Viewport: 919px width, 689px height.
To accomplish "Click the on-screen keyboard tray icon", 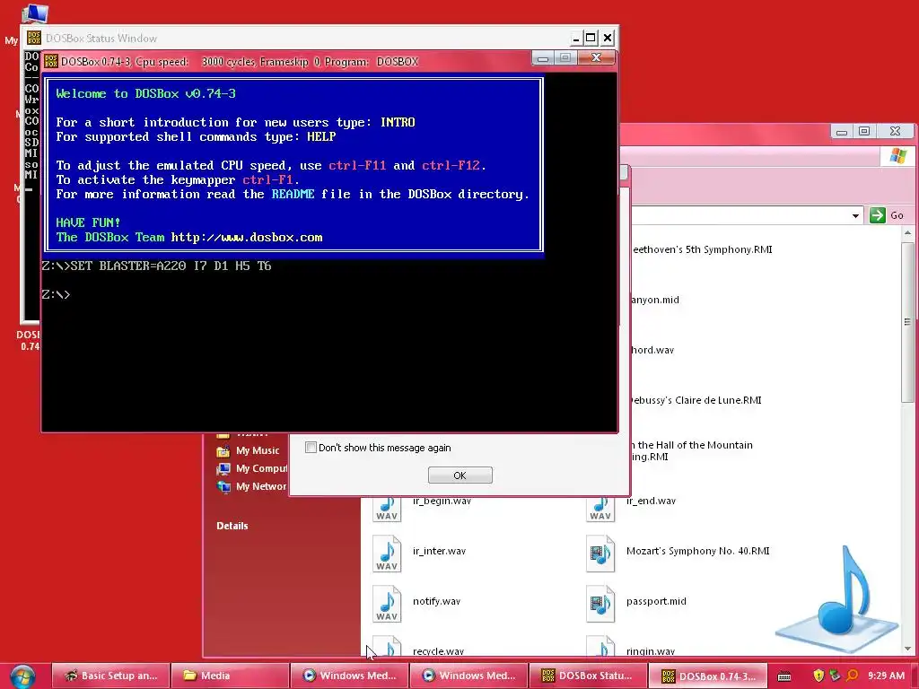I will click(x=784, y=676).
